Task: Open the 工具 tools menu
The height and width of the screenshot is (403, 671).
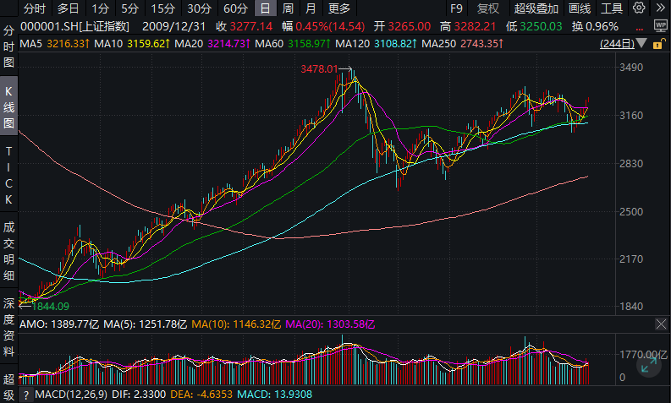Action: point(612,8)
